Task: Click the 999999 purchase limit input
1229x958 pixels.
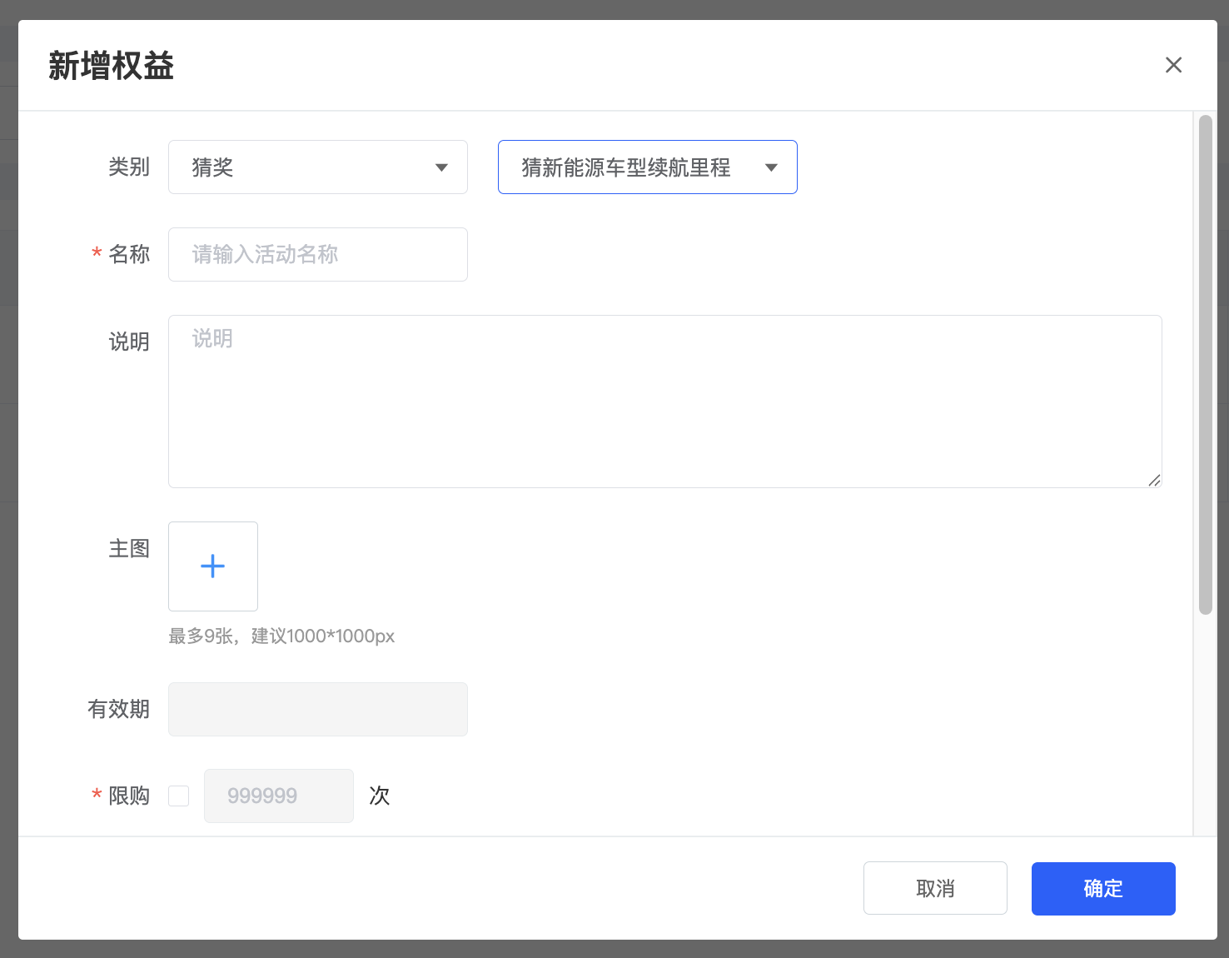Action: [278, 796]
